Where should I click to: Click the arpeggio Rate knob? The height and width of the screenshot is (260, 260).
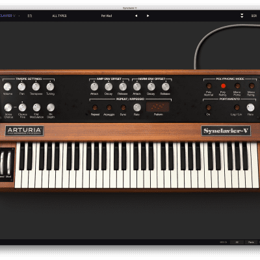pos(137,107)
